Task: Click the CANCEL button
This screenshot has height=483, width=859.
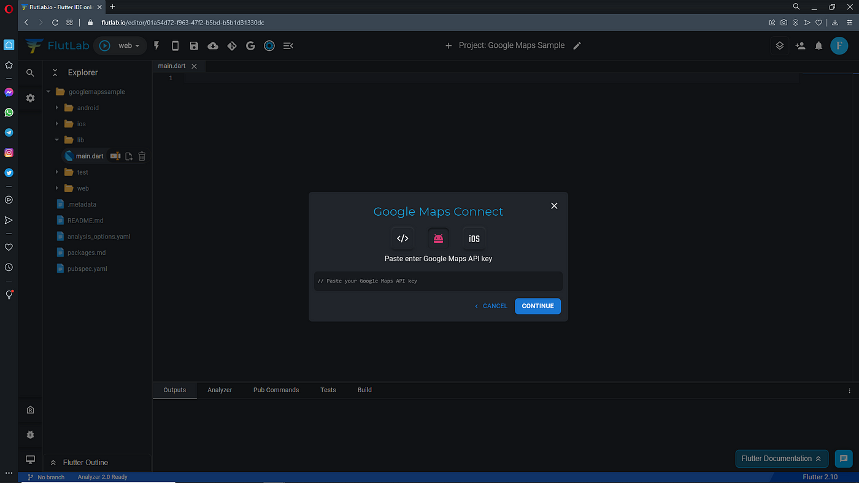Action: 491,306
